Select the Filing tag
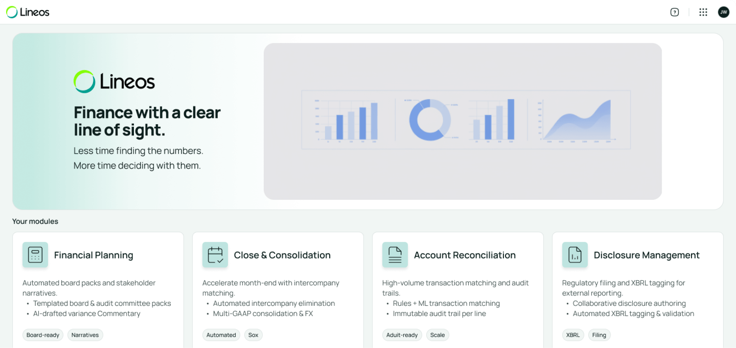The height and width of the screenshot is (348, 736). pyautogui.click(x=599, y=335)
